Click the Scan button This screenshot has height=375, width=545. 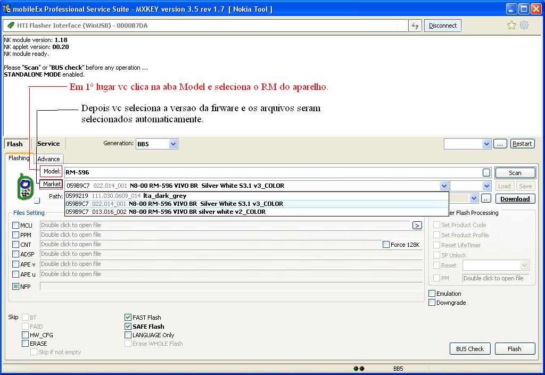click(x=515, y=173)
